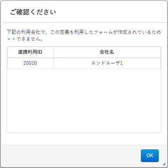
Task: Click the empty area below the table row
Action: pyautogui.click(x=84, y=101)
